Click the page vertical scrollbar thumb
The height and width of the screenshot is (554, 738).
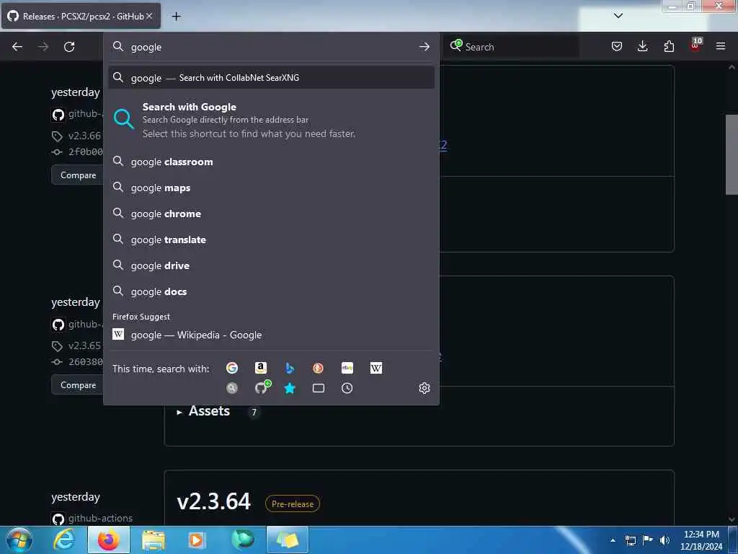tap(732, 154)
